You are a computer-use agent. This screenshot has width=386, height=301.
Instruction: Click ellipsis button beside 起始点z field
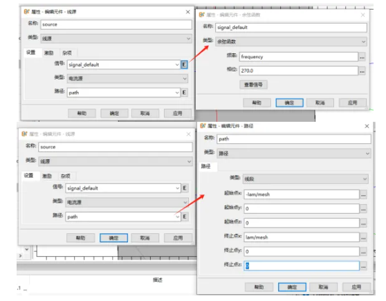tap(363, 224)
